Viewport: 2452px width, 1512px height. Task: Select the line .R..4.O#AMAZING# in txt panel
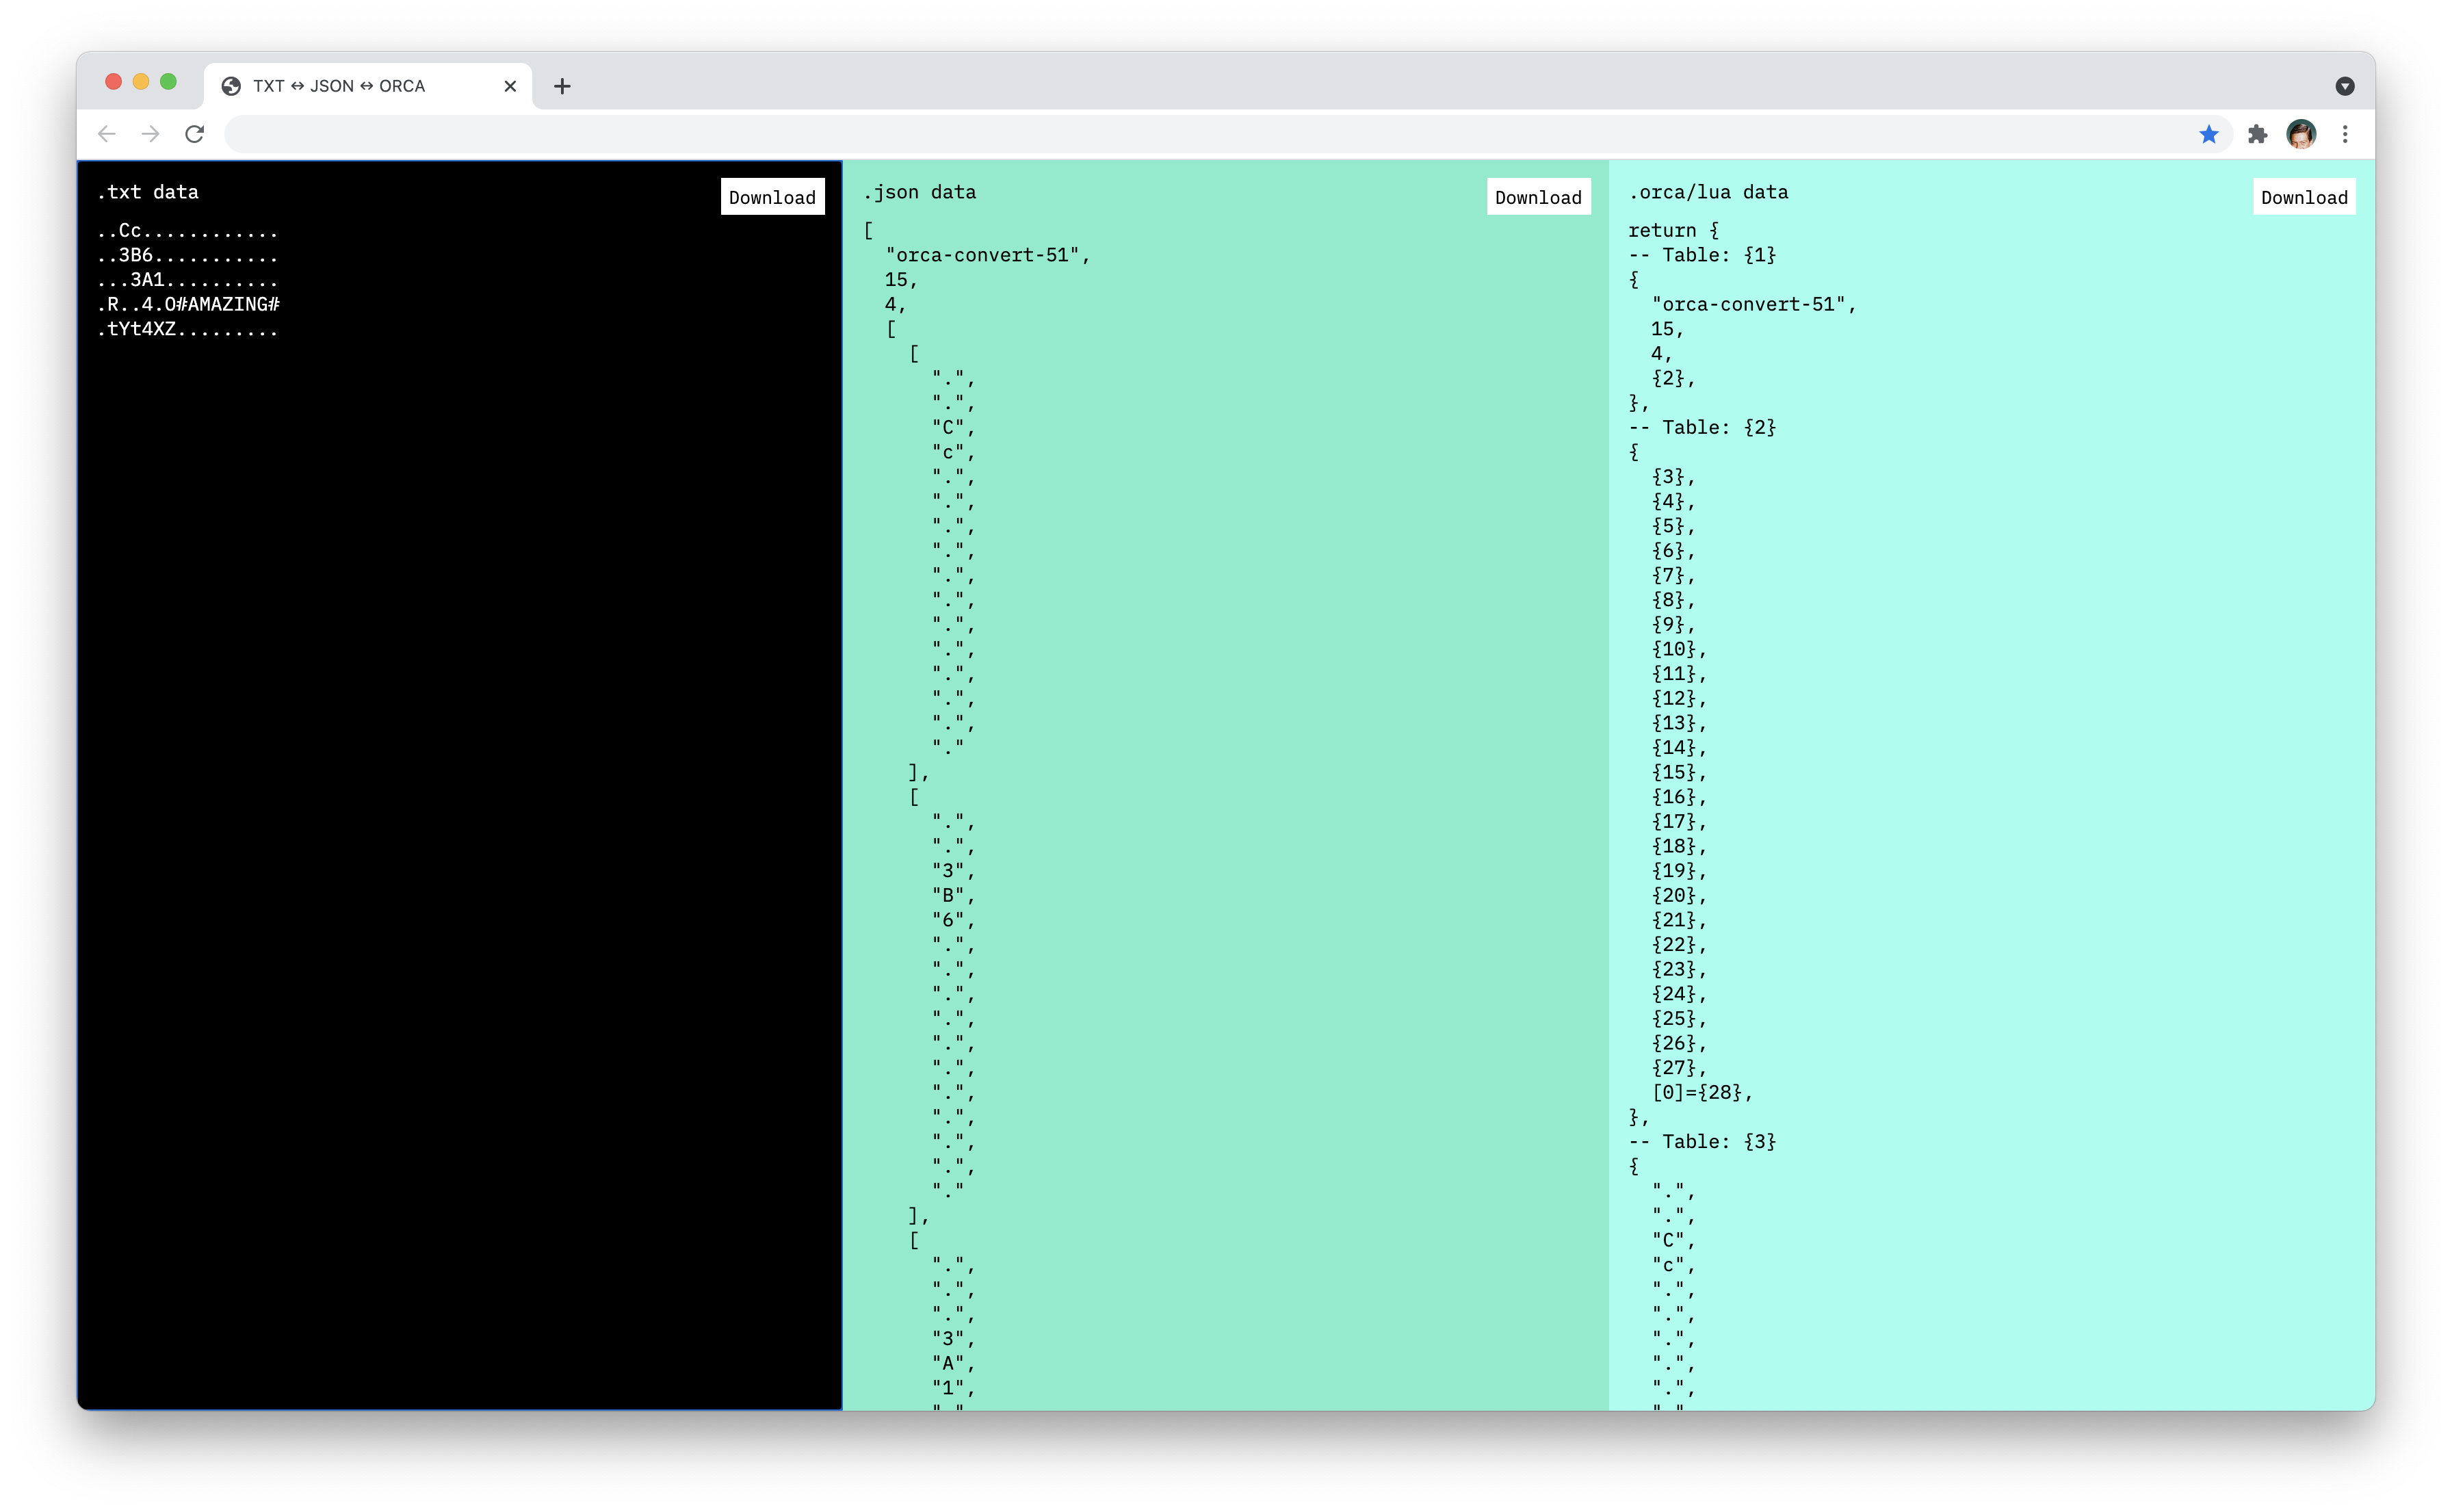point(189,305)
